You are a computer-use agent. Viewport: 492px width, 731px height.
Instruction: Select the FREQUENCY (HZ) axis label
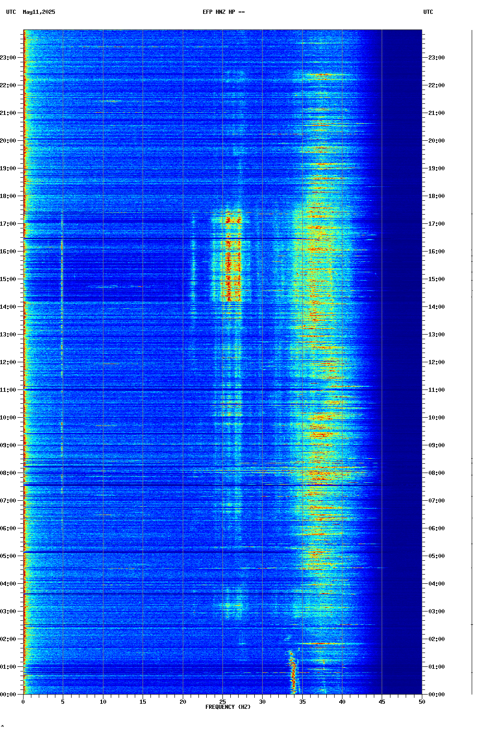tap(228, 707)
